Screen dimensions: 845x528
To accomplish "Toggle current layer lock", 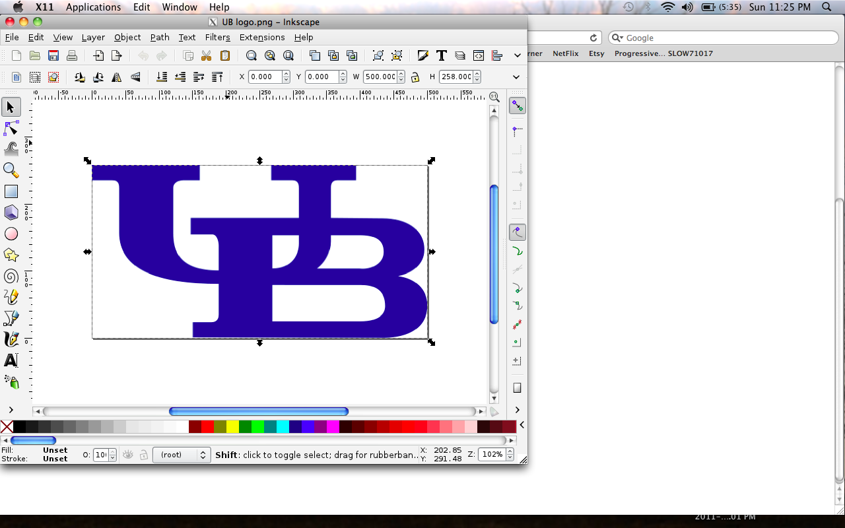I will [143, 455].
